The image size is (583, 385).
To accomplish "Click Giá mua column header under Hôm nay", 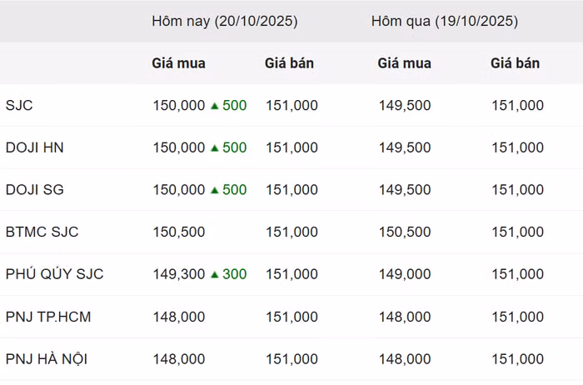I will (178, 63).
